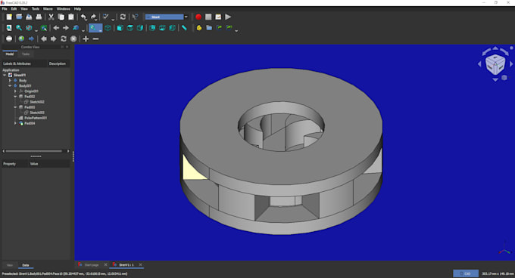The height and width of the screenshot is (278, 515).
Task: Collapse the Body001 tree node
Action: pyautogui.click(x=10, y=86)
